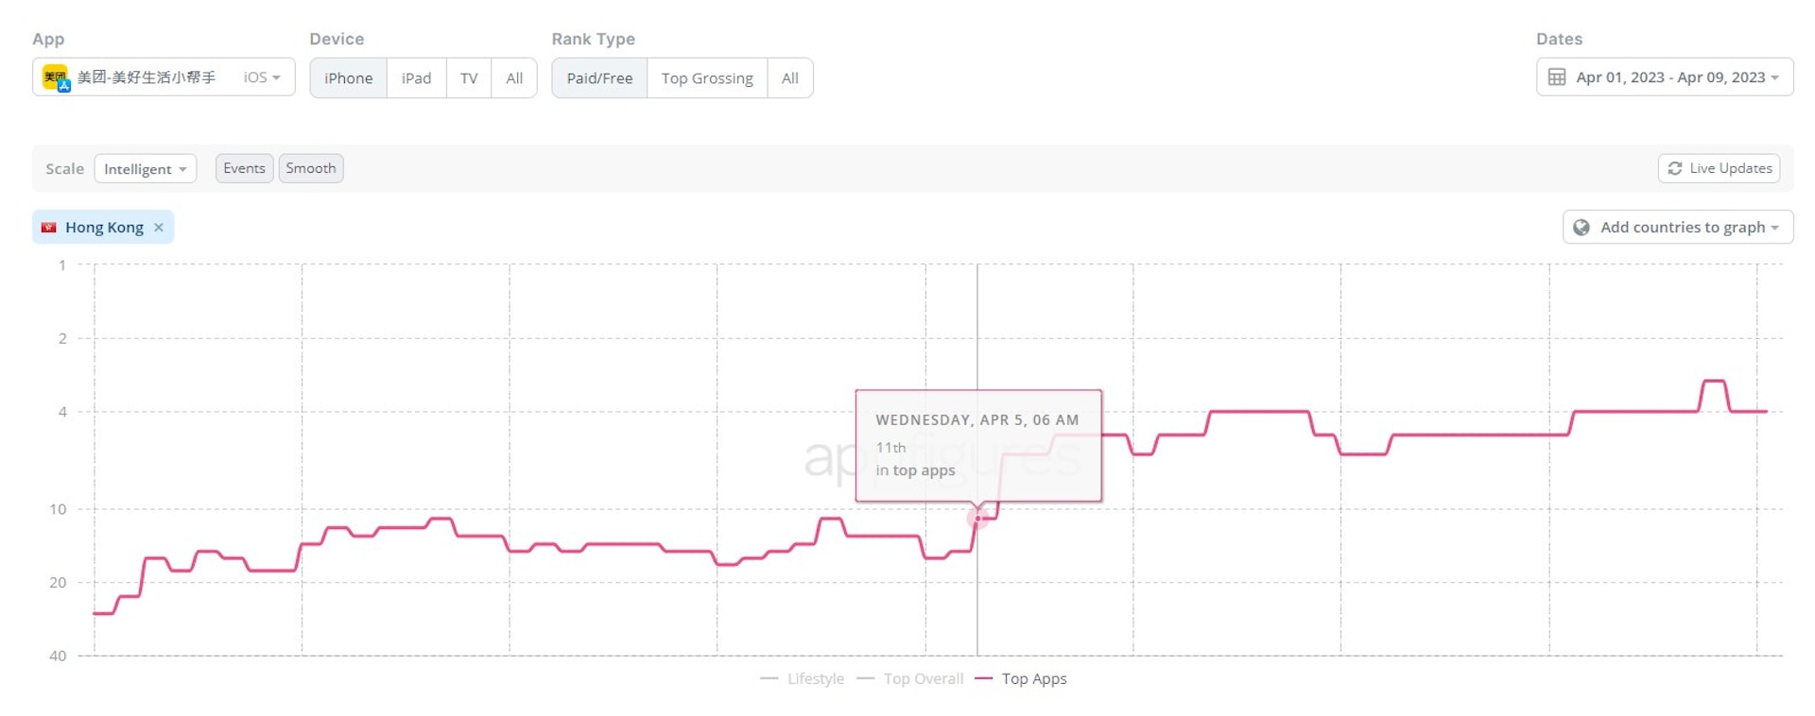Viewport: 1815px width, 716px height.
Task: Enable Live Updates
Action: point(1719,168)
